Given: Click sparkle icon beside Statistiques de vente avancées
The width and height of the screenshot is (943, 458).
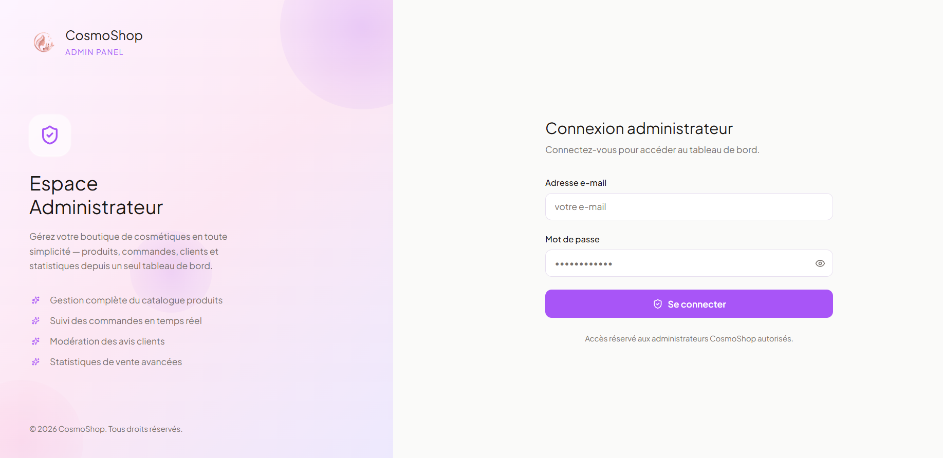Looking at the screenshot, I should (36, 361).
